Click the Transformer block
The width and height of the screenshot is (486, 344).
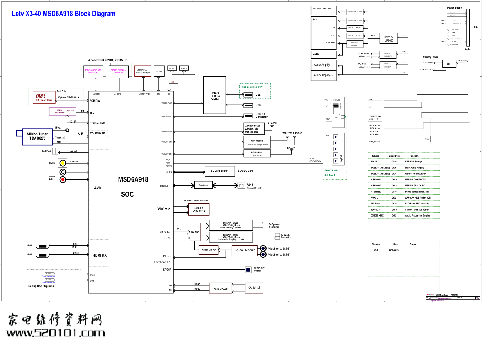pos(204,185)
